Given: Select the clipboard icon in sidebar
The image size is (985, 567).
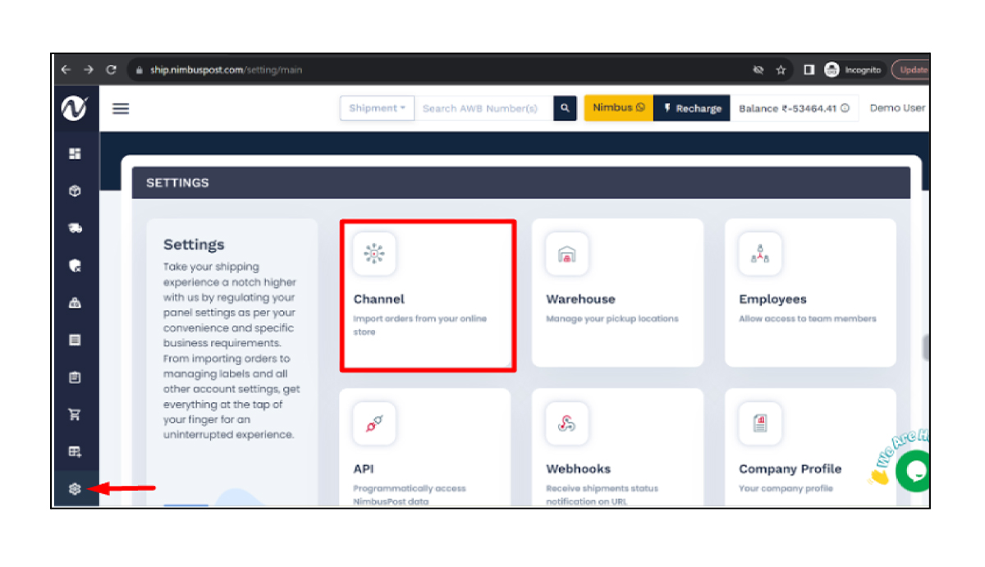Looking at the screenshot, I should pos(76,377).
